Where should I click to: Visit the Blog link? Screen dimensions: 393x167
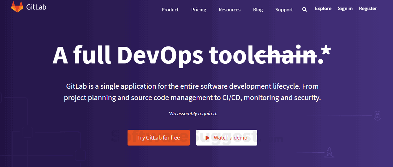[258, 10]
